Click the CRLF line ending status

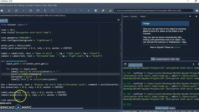point(189,111)
